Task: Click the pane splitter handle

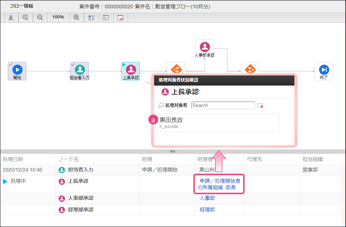Action: pyautogui.click(x=173, y=152)
